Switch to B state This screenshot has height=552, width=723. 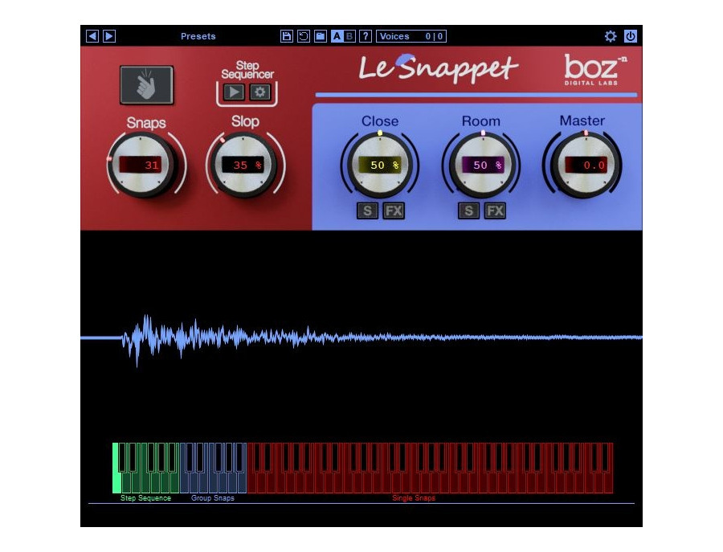point(349,36)
